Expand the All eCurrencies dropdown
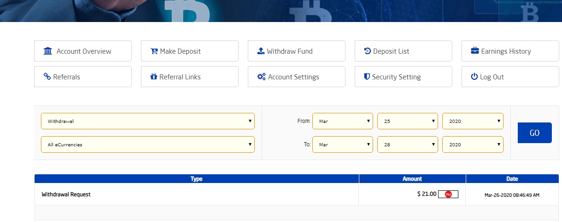 [148, 144]
